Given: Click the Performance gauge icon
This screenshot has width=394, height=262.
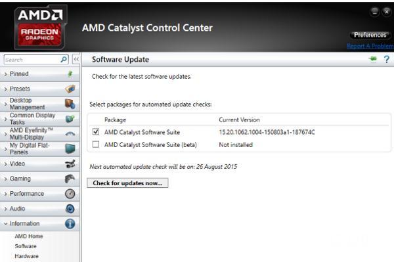Looking at the screenshot, I should point(70,194).
